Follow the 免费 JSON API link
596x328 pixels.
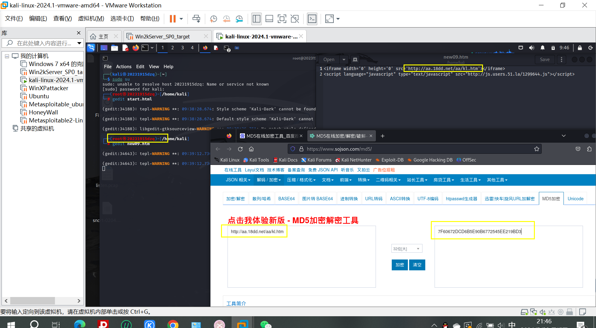(x=323, y=170)
